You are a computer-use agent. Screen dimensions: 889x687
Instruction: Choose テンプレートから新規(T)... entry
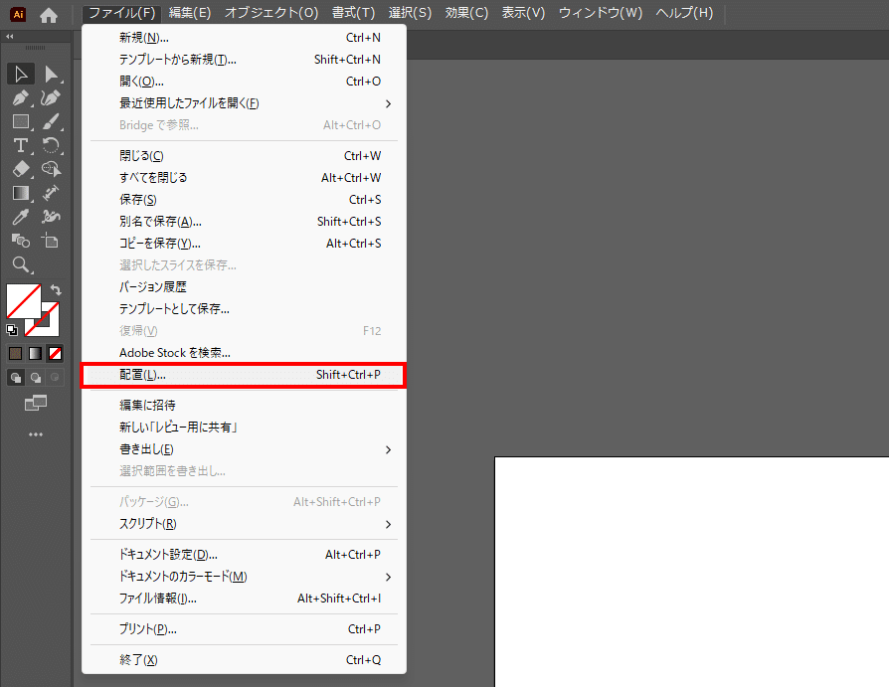(x=244, y=60)
